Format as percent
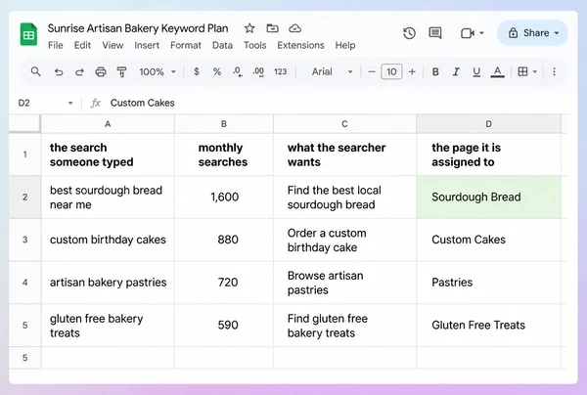The width and height of the screenshot is (587, 395). pyautogui.click(x=217, y=71)
